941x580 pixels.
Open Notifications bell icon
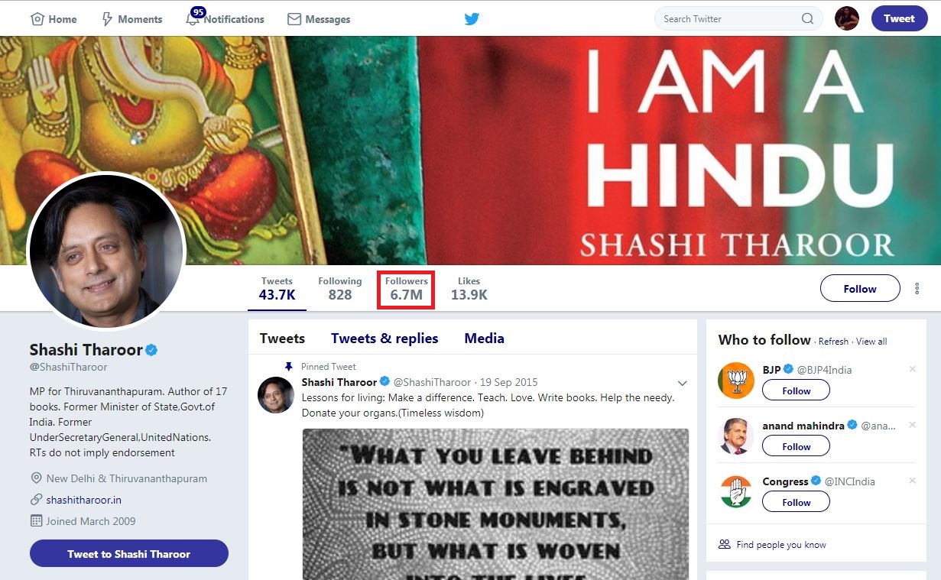[x=193, y=19]
